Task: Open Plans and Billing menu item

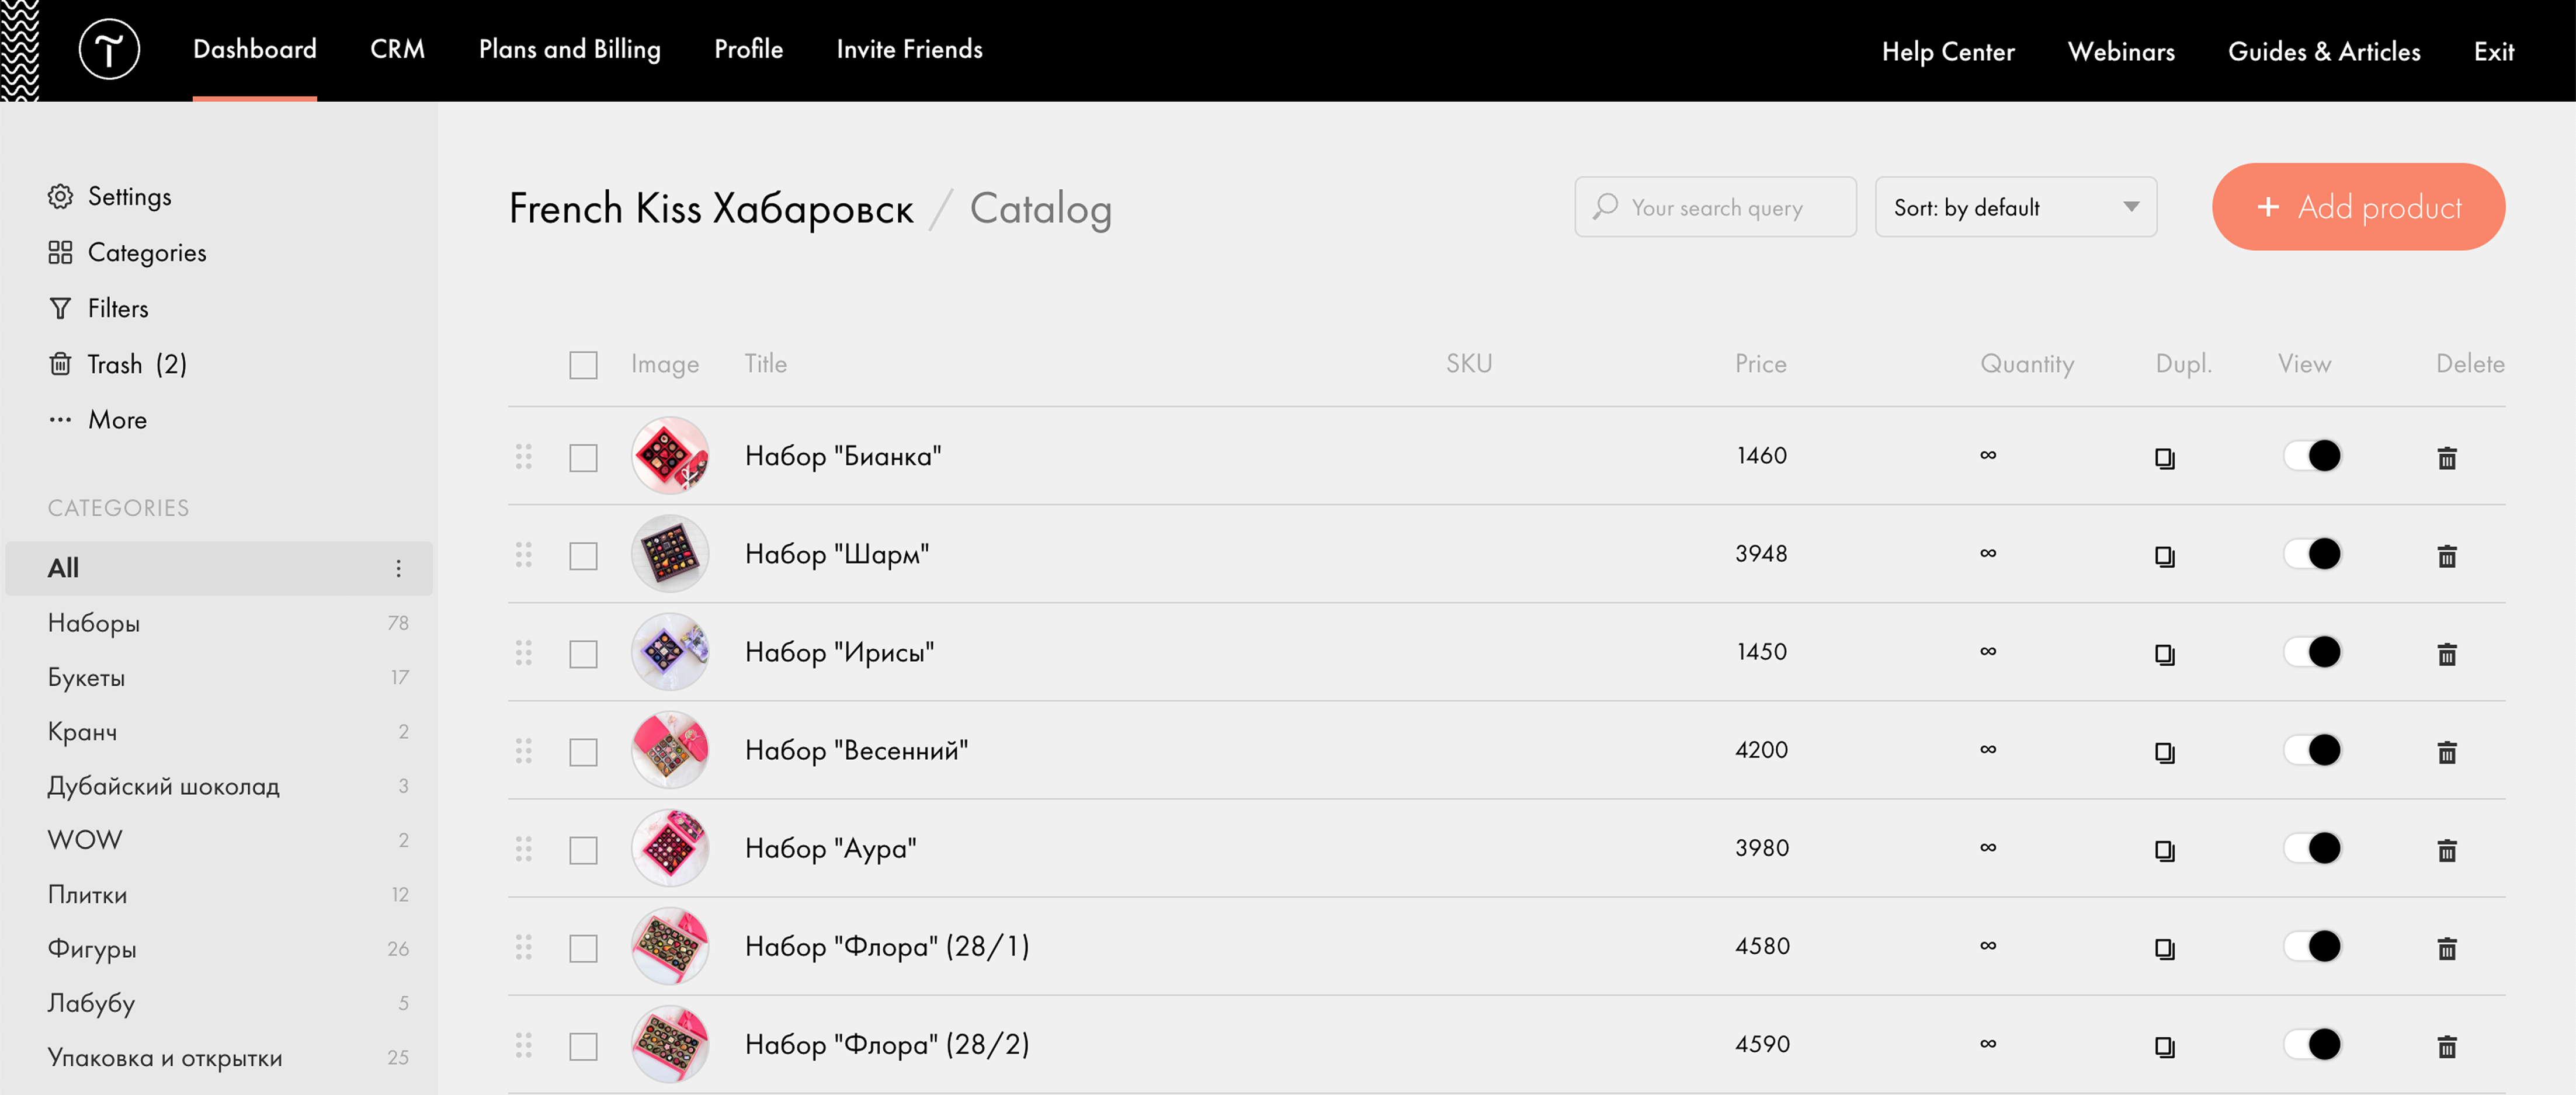Action: pyautogui.click(x=569, y=49)
